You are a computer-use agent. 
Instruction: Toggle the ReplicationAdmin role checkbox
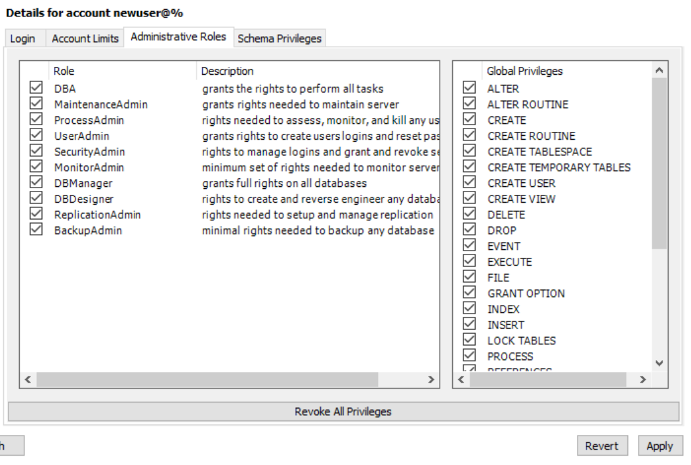(x=36, y=214)
